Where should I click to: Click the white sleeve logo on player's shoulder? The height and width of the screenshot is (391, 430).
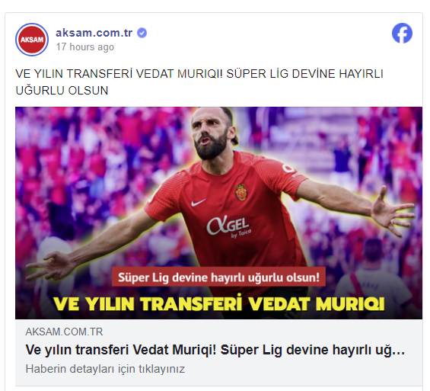[288, 169]
